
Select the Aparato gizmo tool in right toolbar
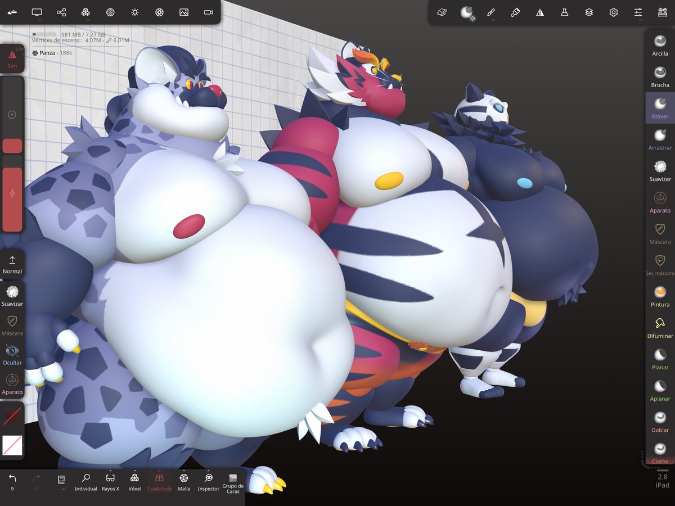(x=660, y=202)
